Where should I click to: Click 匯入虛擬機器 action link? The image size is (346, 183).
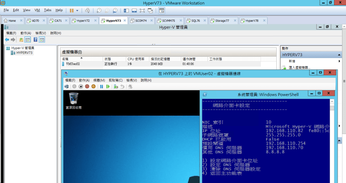pos(299,67)
